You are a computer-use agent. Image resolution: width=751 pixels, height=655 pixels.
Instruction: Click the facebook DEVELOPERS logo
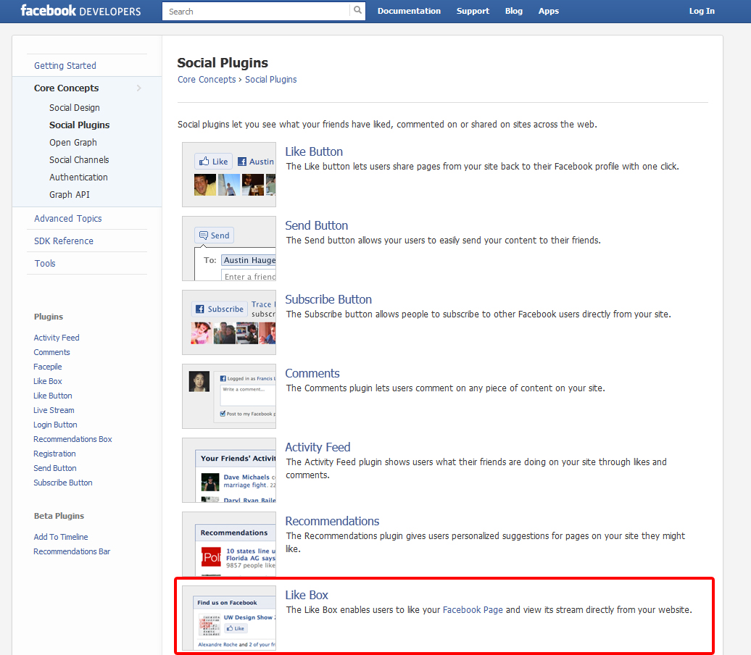[80, 11]
